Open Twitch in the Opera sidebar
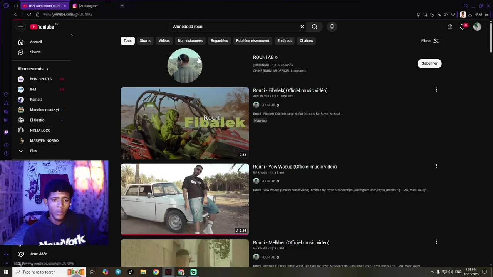 click(6, 132)
